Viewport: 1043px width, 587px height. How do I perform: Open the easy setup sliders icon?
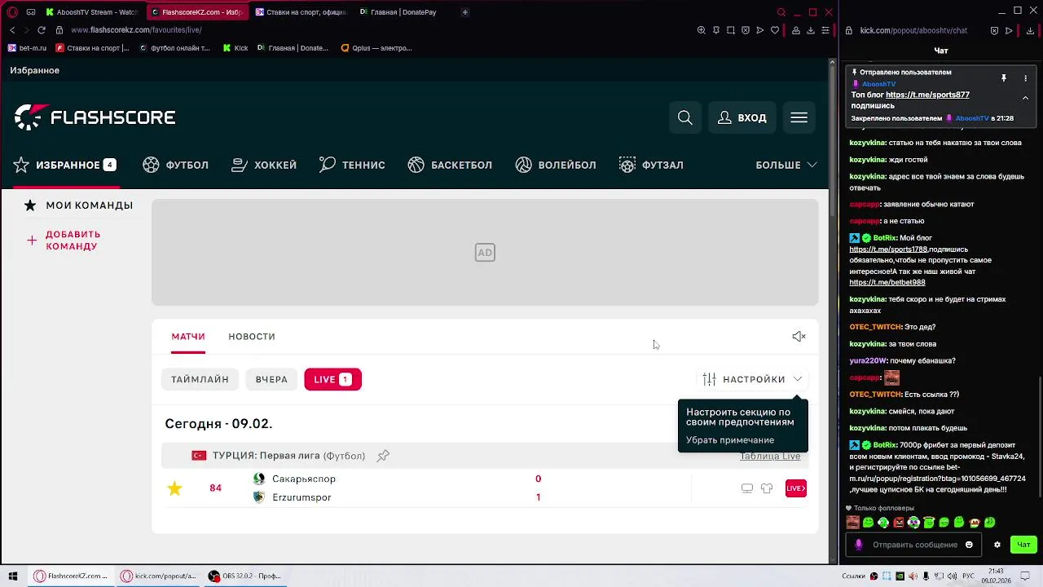[x=825, y=30]
